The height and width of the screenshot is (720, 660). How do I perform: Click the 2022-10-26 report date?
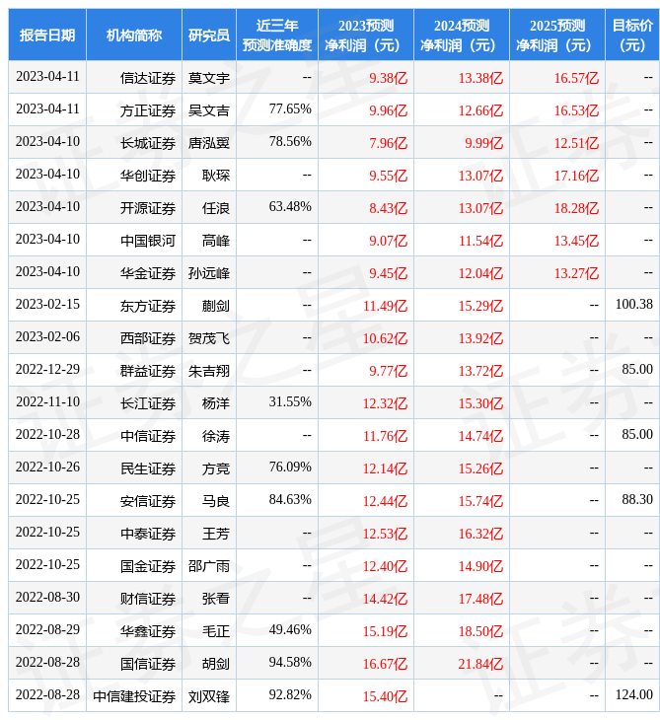(47, 467)
